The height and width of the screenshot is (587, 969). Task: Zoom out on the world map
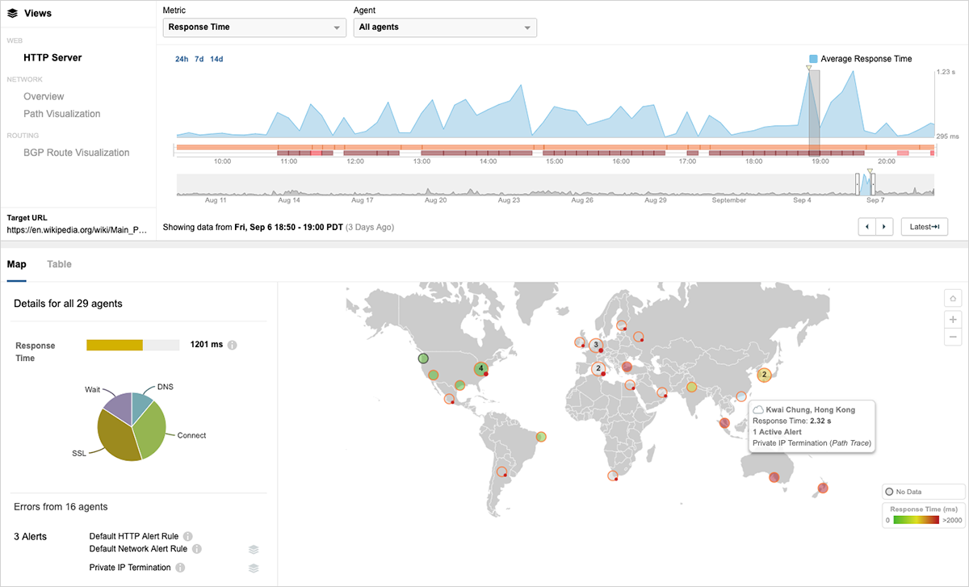(x=953, y=337)
